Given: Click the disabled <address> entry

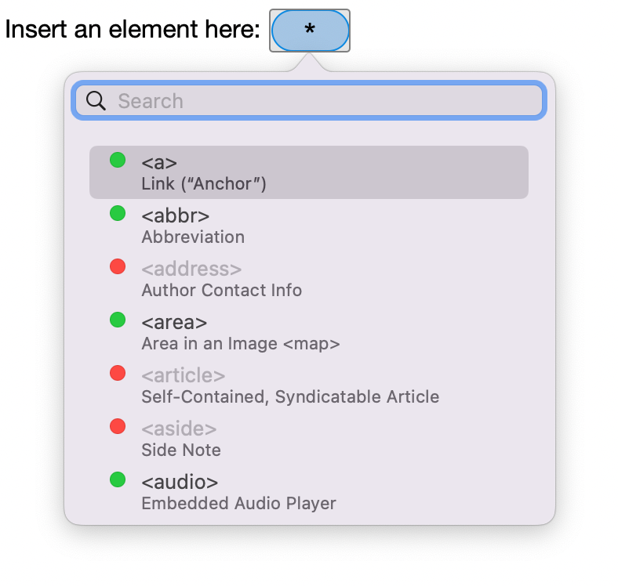Looking at the screenshot, I should tap(309, 279).
